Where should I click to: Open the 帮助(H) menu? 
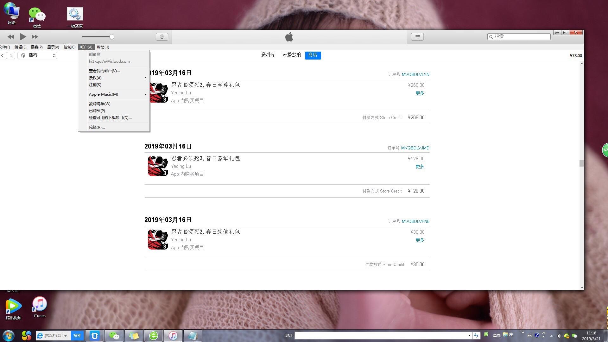click(x=103, y=47)
